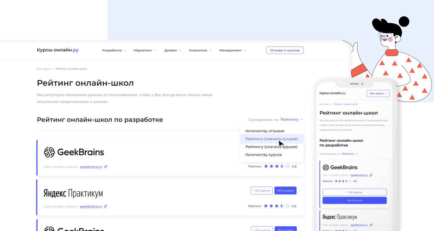
Task: Choose sort by Количеству курсов
Action: pyautogui.click(x=263, y=155)
